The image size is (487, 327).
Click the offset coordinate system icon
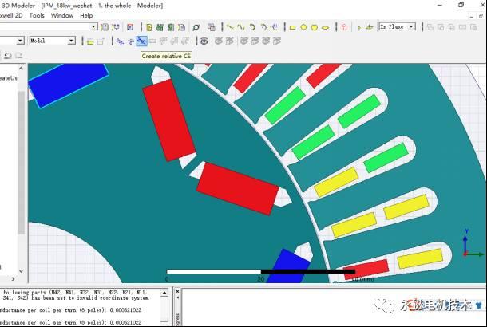pyautogui.click(x=120, y=41)
